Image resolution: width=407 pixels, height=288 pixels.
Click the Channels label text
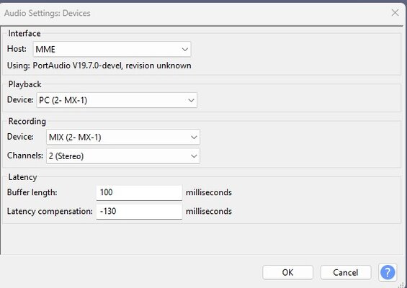[x=25, y=156]
